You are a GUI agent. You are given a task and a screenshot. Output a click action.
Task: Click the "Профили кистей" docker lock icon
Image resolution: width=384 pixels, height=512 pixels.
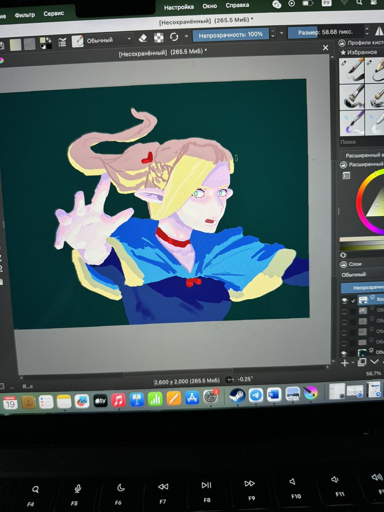(342, 43)
